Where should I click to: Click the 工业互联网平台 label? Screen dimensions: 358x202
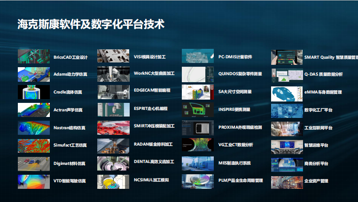tap(318, 128)
